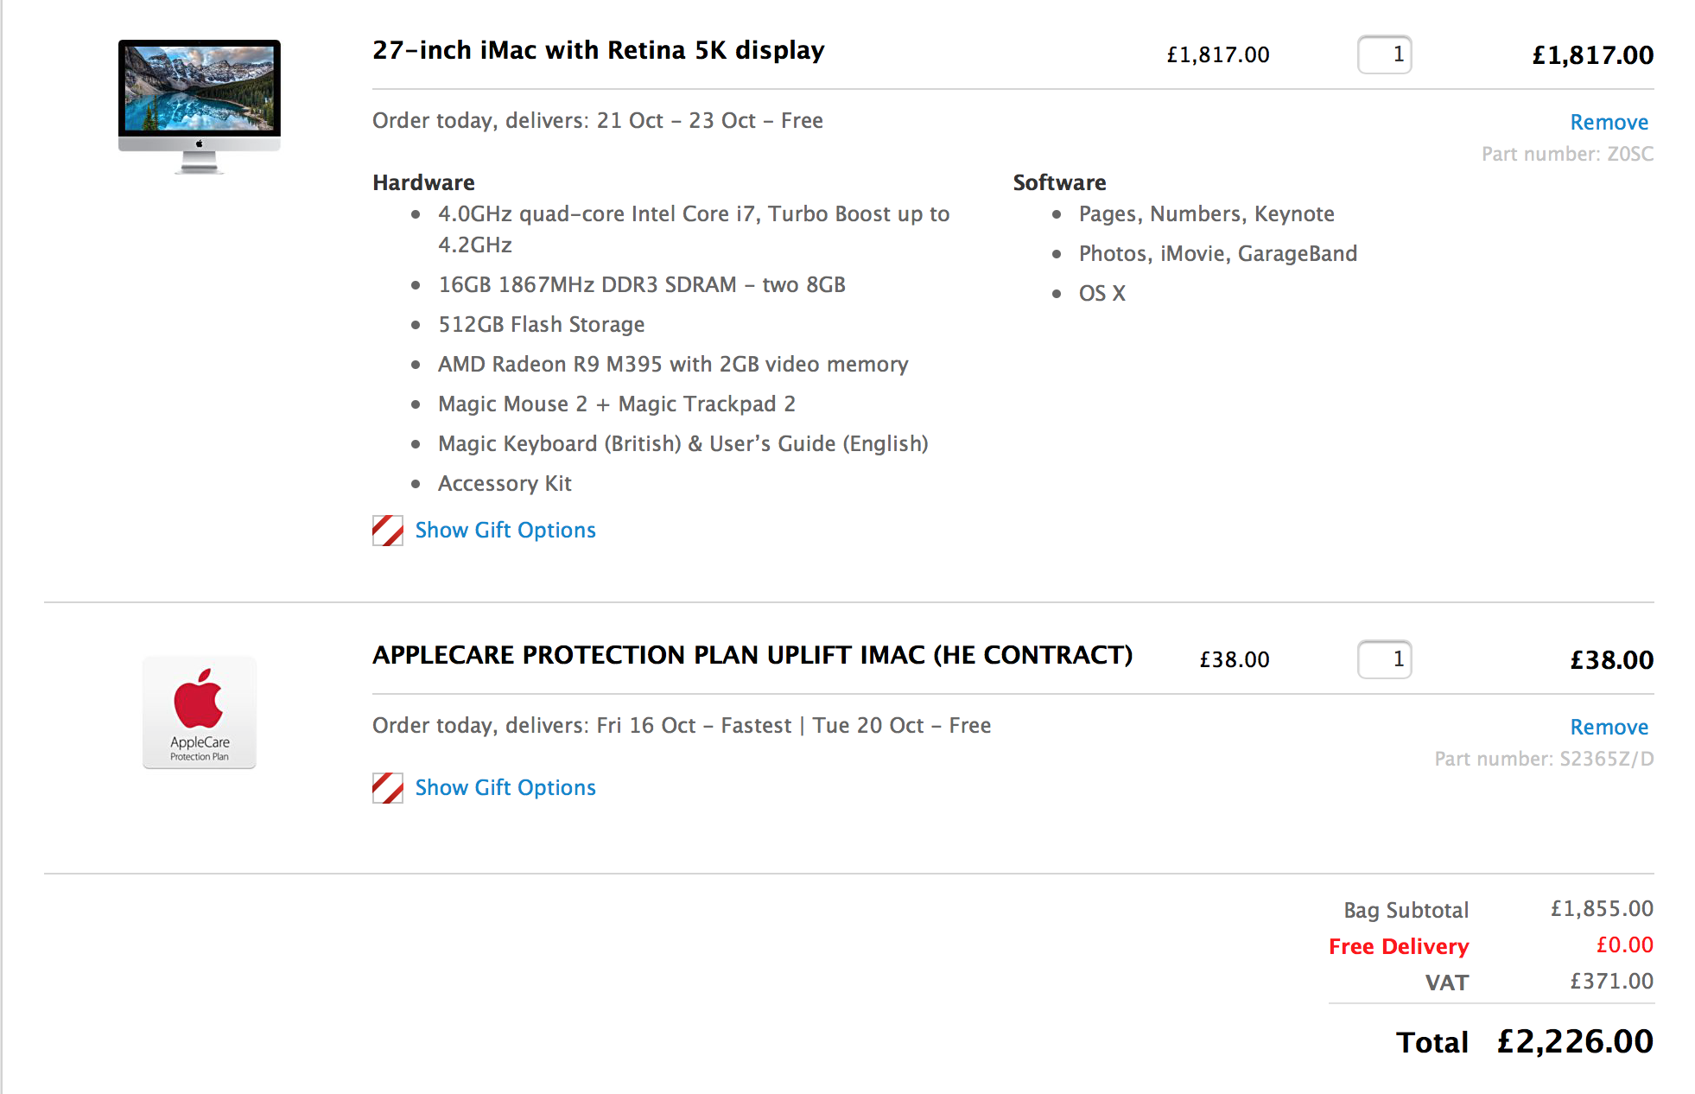Click the iMac product thumbnail image
The image size is (1695, 1094).
coord(200,105)
